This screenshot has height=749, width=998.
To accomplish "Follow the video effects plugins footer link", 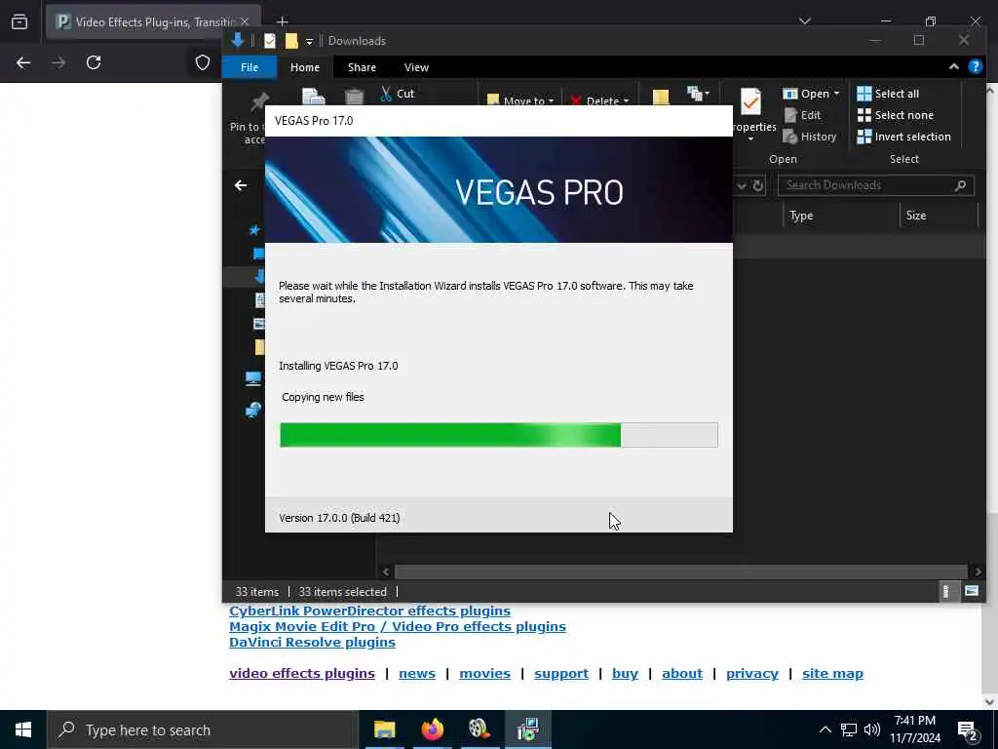I will (x=302, y=674).
